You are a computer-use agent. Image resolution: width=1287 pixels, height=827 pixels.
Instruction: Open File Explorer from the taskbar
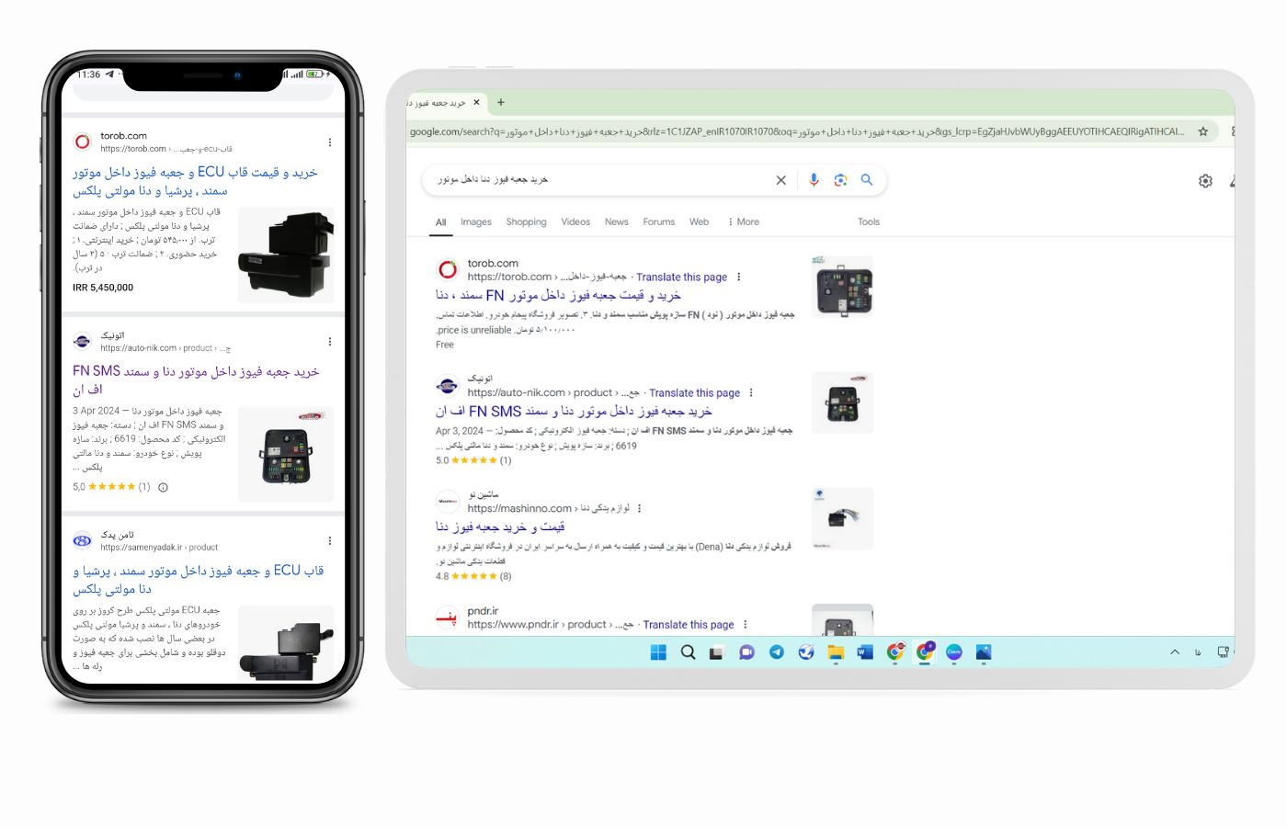836,652
